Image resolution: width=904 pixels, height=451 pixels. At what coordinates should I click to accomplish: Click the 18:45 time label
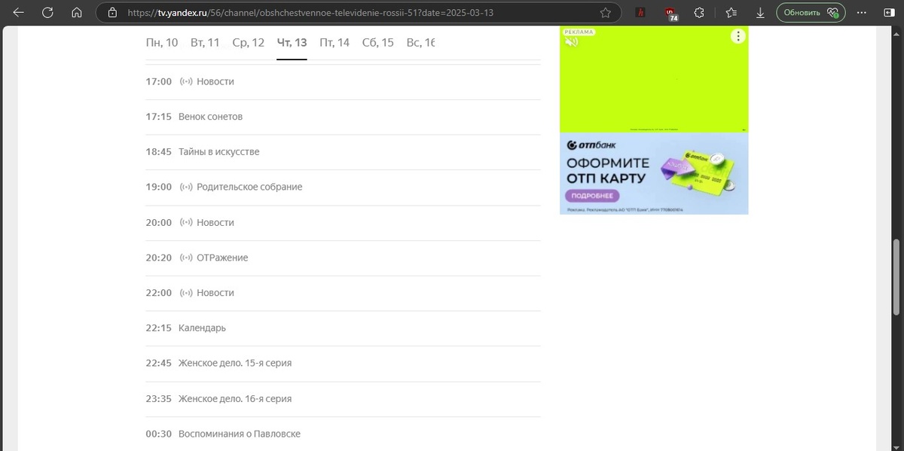(159, 151)
